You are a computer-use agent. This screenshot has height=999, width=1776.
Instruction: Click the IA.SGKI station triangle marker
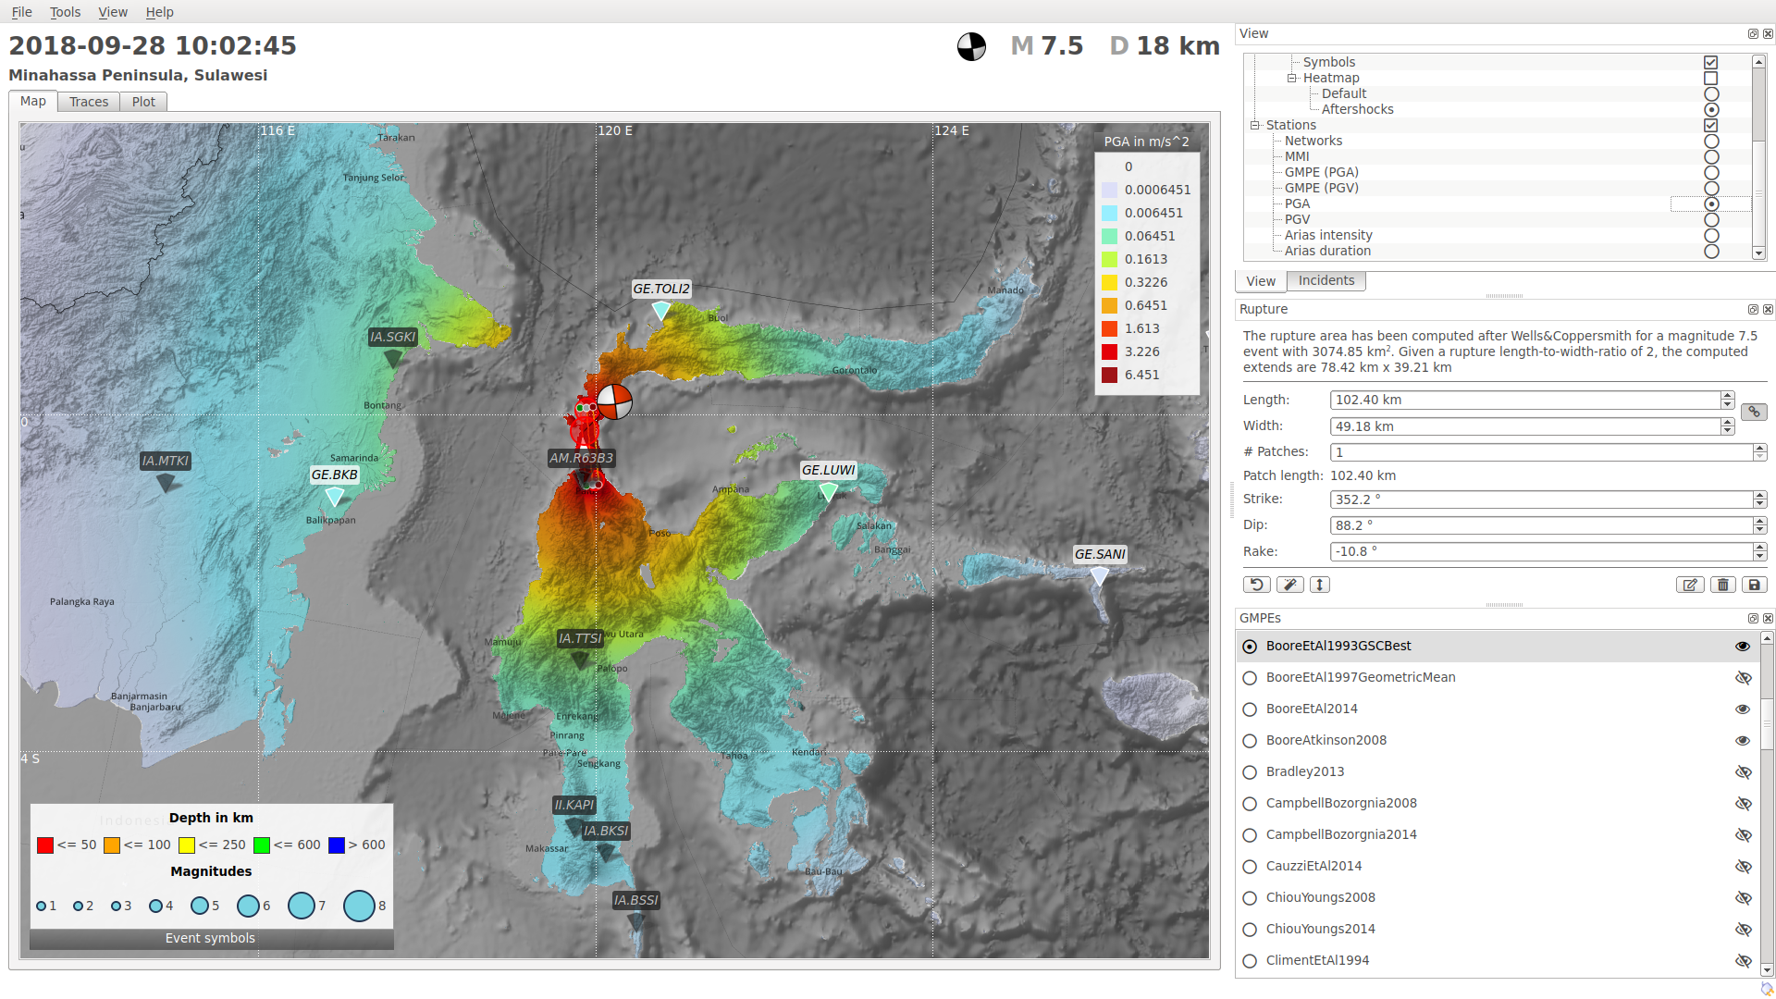click(393, 358)
